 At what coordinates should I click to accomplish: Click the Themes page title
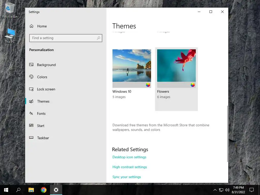(124, 26)
